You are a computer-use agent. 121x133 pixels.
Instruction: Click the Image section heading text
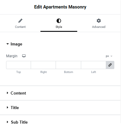(x=16, y=44)
